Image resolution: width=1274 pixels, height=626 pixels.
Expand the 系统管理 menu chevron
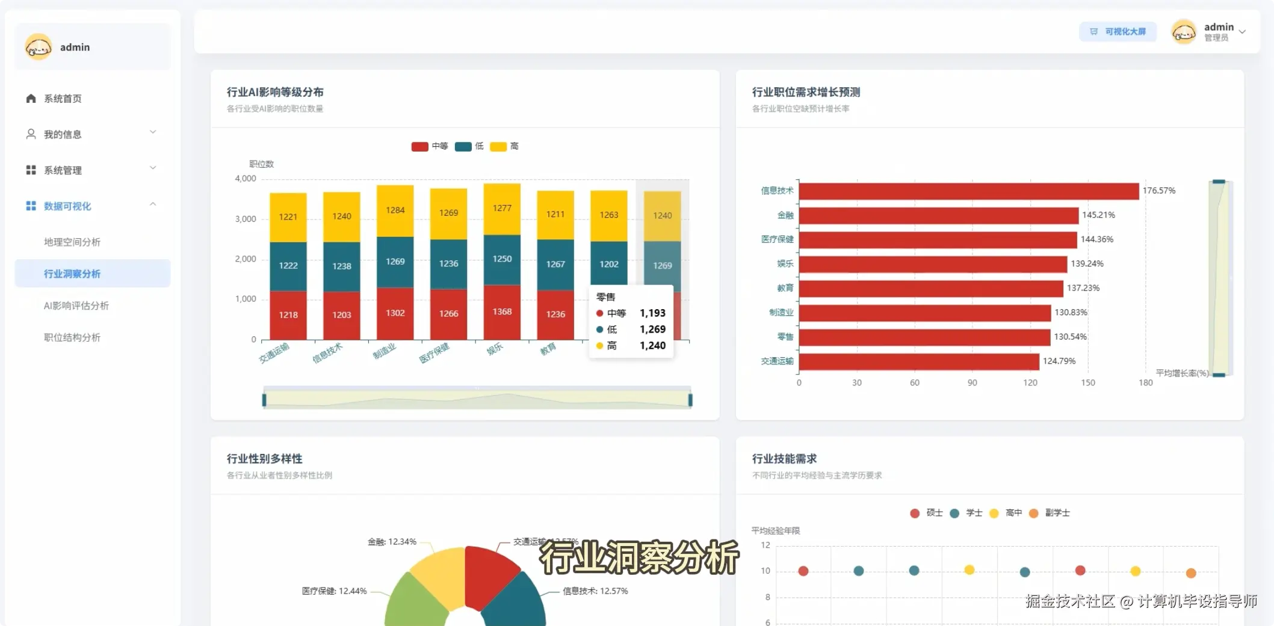(x=153, y=168)
